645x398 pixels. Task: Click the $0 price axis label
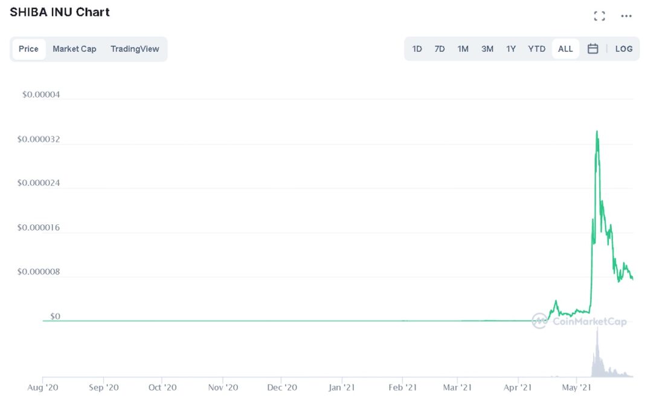(x=55, y=316)
